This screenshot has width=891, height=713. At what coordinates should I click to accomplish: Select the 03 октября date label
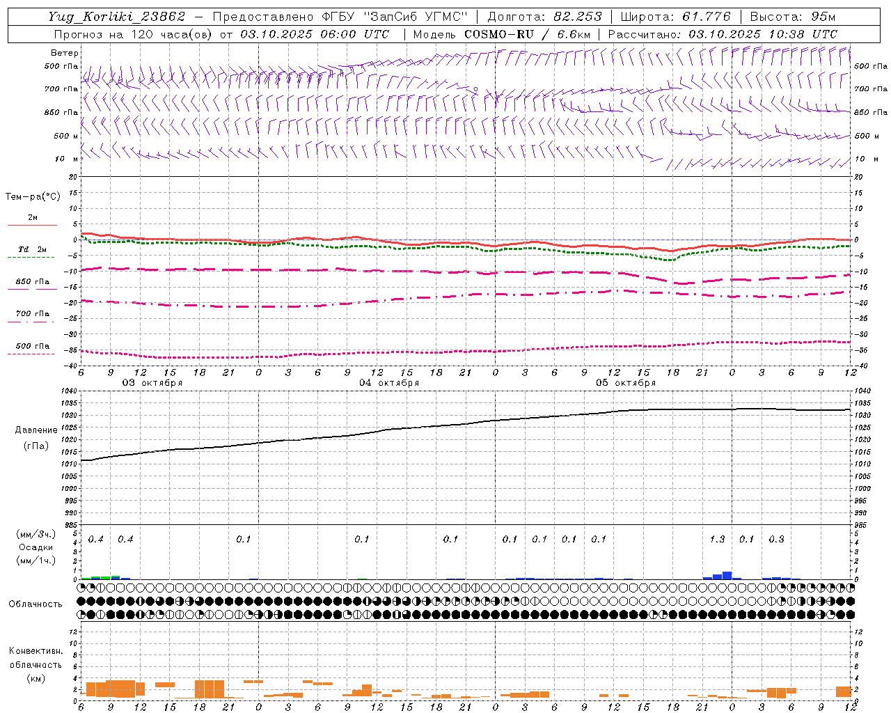tap(152, 382)
